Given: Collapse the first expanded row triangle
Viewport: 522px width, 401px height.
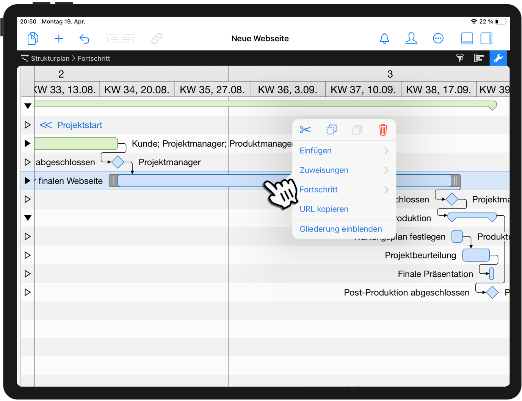Looking at the screenshot, I should coord(27,106).
